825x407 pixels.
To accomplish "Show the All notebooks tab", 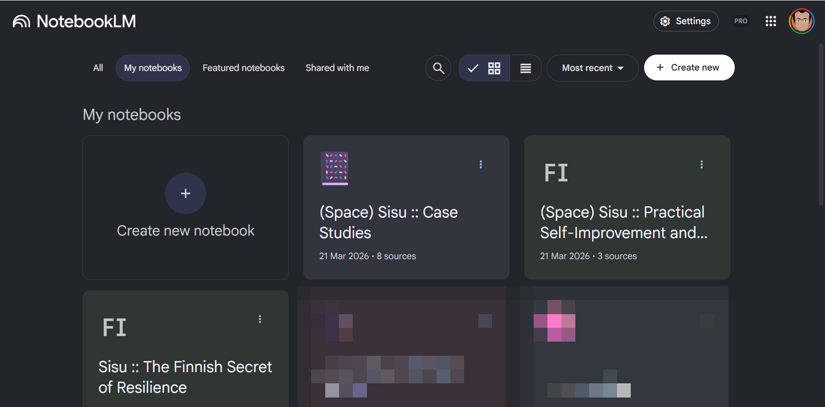I will (x=98, y=68).
